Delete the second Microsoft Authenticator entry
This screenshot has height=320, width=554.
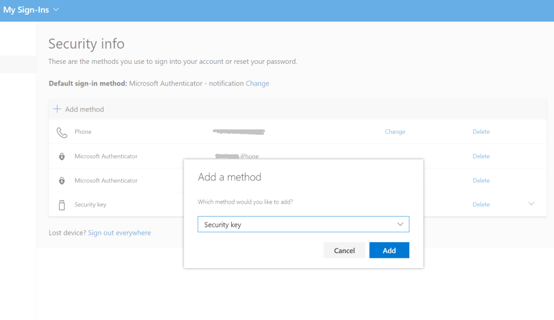click(481, 180)
